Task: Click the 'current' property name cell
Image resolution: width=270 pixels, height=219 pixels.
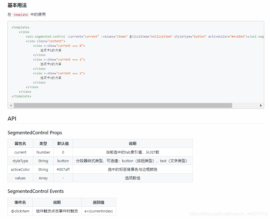Action: pyautogui.click(x=20, y=152)
